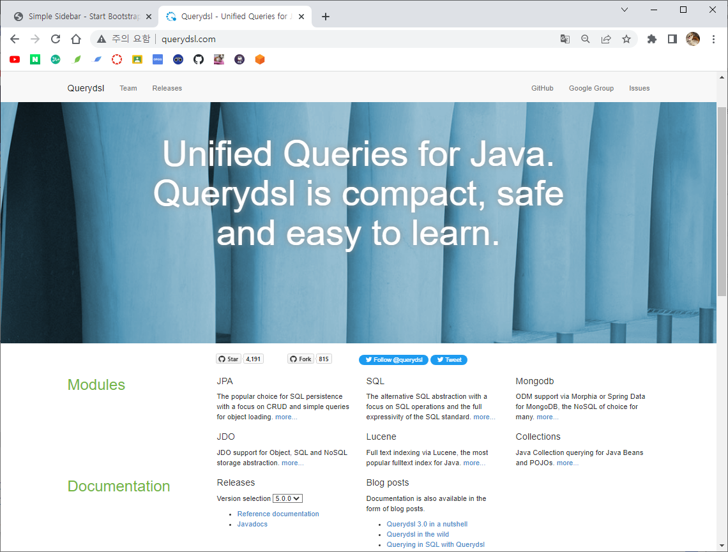Open the Lucene module more link

pyautogui.click(x=474, y=463)
